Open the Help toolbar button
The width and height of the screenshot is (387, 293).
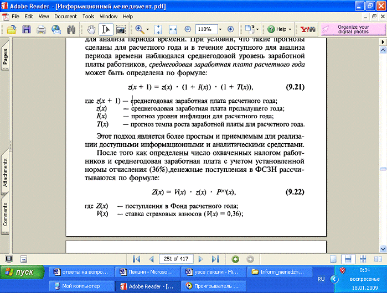[277, 29]
